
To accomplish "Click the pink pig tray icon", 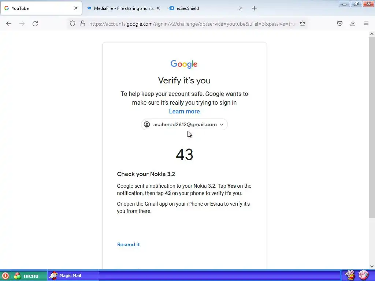I will pos(364,275).
